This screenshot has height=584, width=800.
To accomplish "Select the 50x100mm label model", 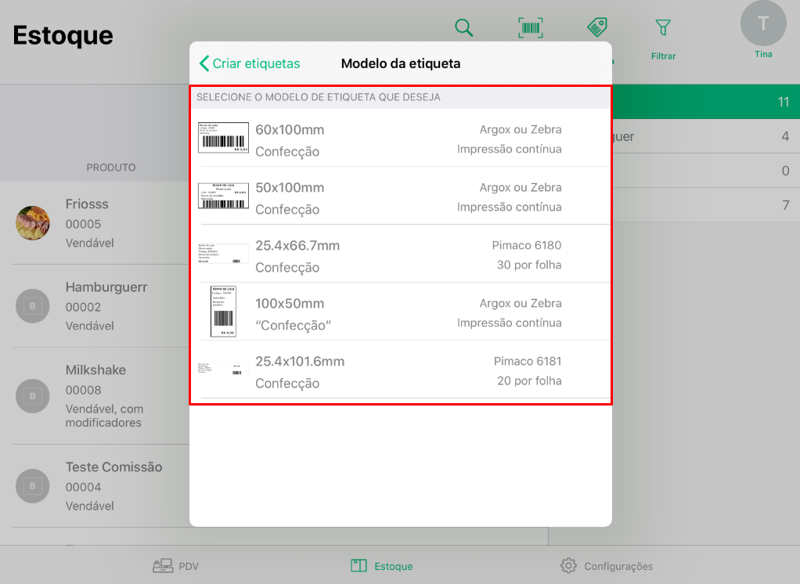I will pyautogui.click(x=401, y=196).
